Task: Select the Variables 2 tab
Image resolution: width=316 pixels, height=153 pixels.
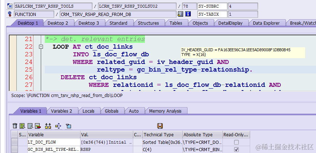Action: tap(61, 111)
